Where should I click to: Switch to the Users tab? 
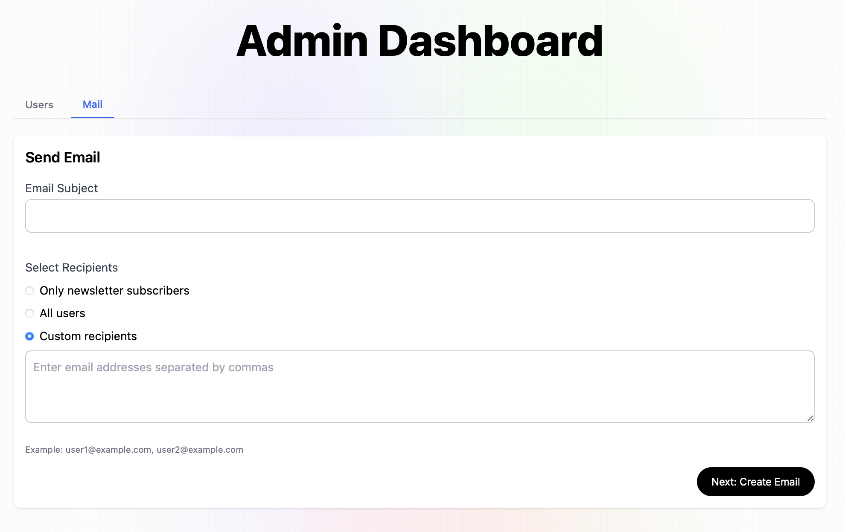(x=39, y=105)
